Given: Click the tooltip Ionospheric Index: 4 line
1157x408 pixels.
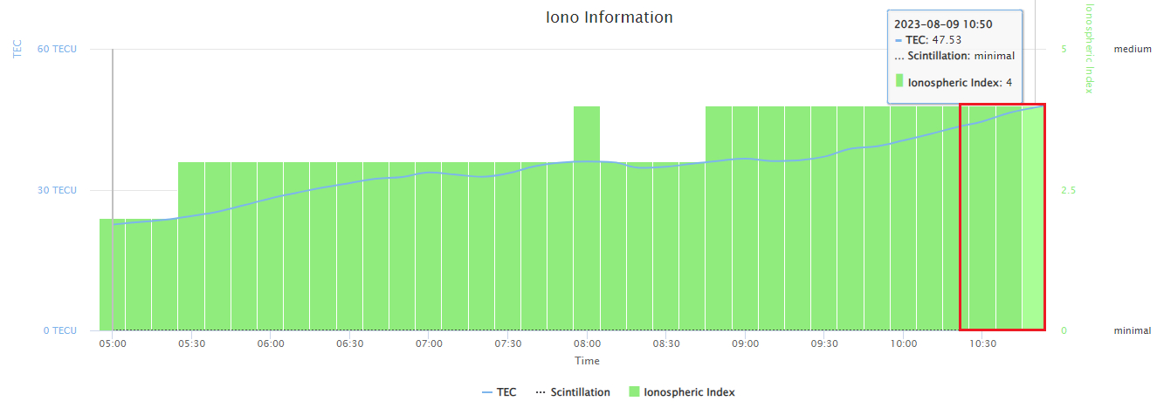Looking at the screenshot, I should pos(954,82).
